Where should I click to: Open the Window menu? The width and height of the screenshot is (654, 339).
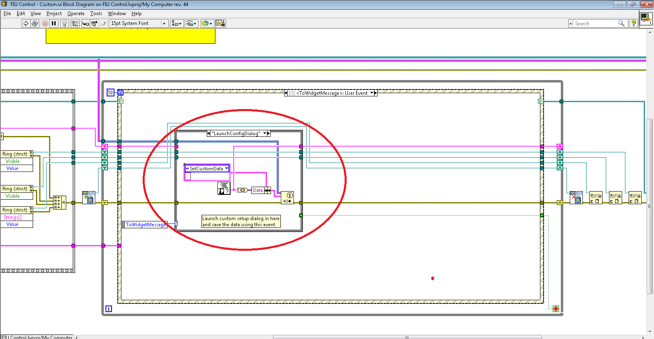click(117, 13)
